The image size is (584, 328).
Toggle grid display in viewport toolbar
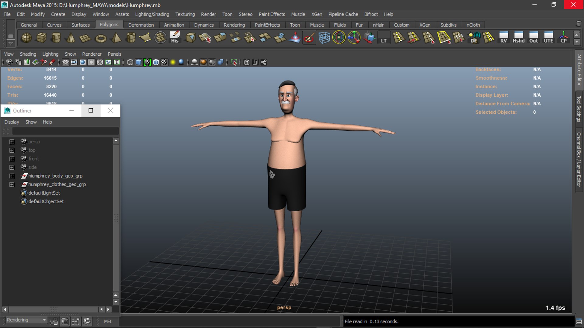[65, 62]
